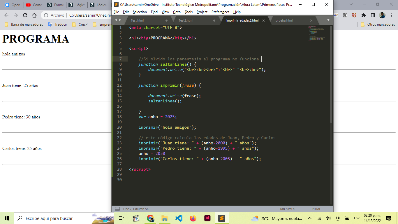Image resolution: width=398 pixels, height=224 pixels.
Task: Go back in Chrome
Action: (x=6, y=15)
